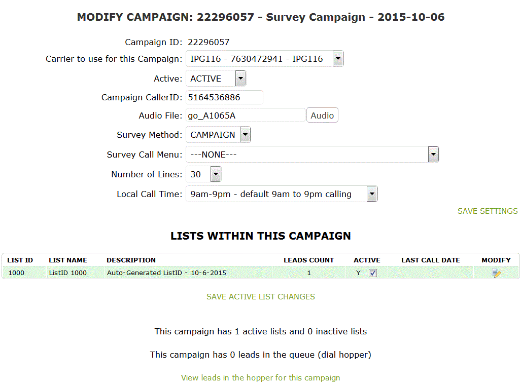Open View leads in the hopper link

coord(261,378)
